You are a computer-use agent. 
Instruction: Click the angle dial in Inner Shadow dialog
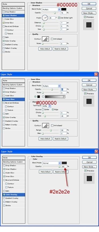coord(45,18)
